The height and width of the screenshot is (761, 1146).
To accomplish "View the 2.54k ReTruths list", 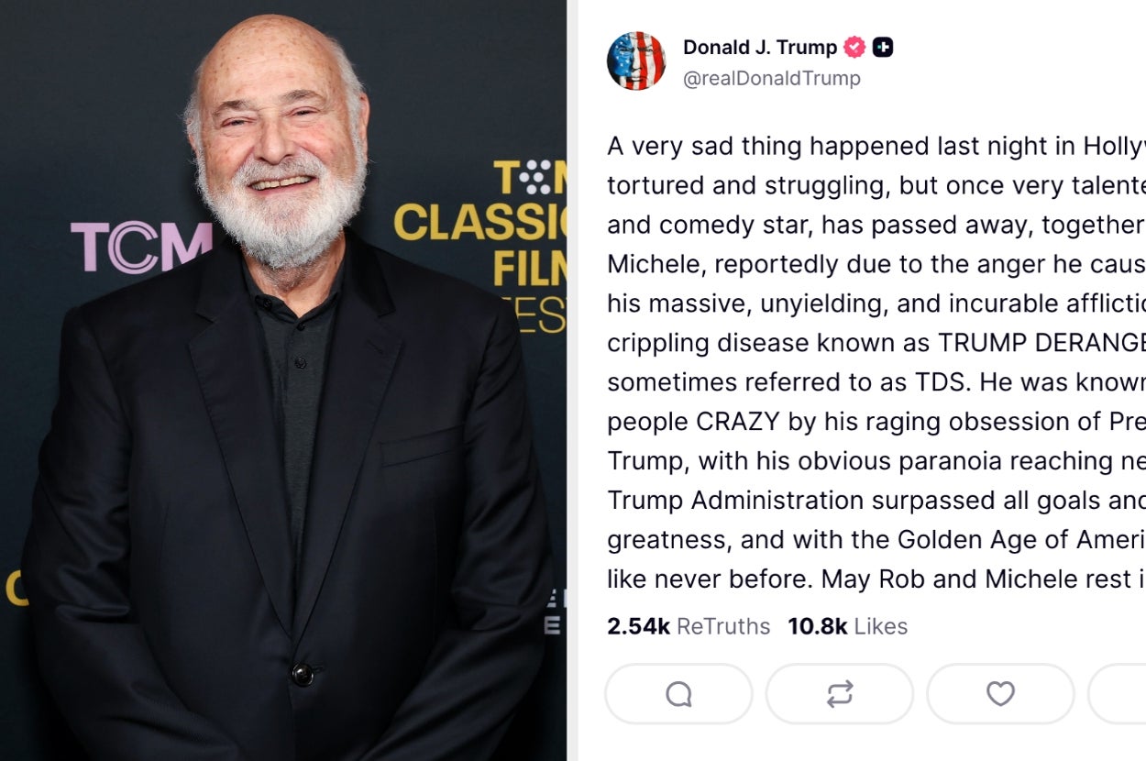I will [x=688, y=626].
